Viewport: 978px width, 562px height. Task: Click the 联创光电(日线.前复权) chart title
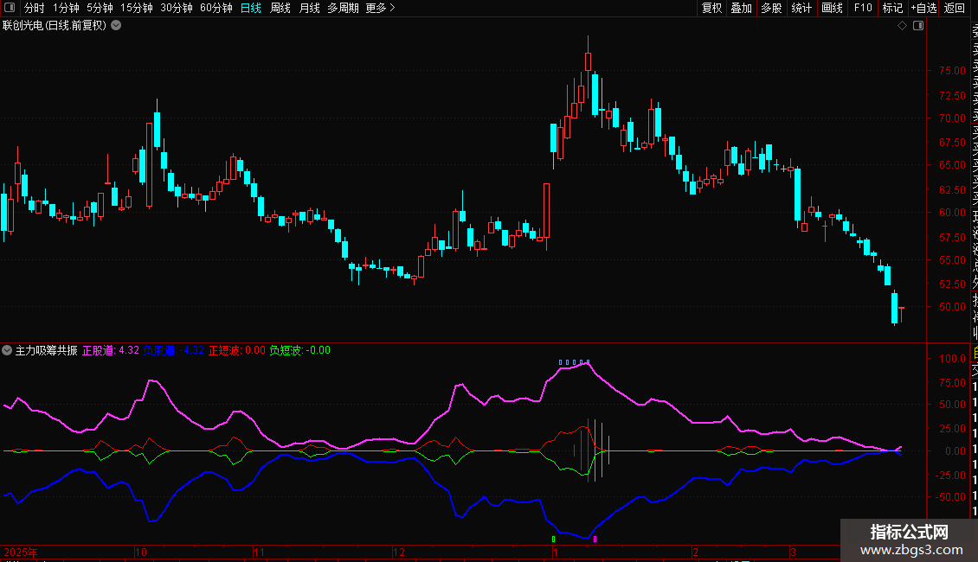55,26
